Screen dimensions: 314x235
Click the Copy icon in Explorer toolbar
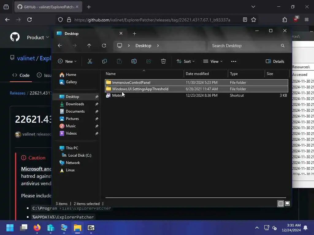105,61
